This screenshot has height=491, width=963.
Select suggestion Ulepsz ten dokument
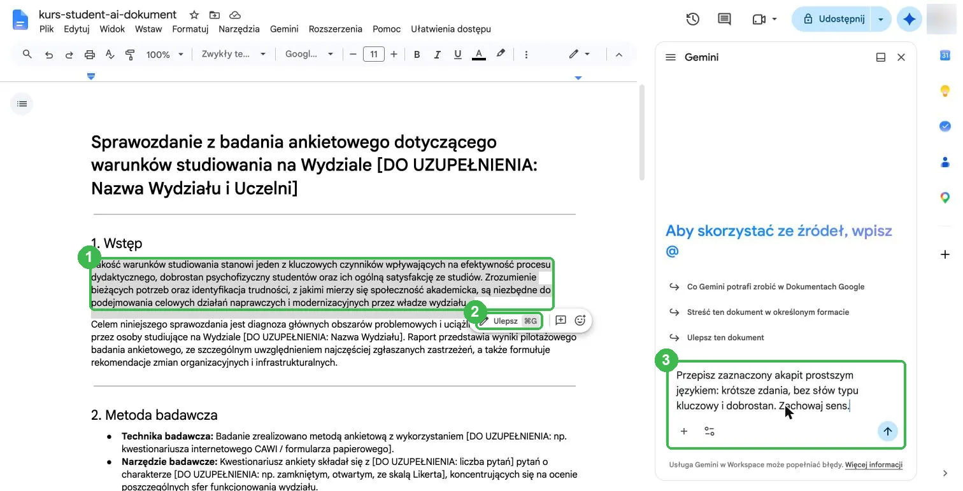(725, 337)
